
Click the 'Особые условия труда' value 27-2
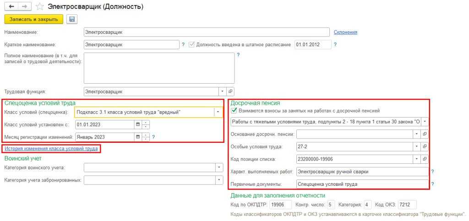(x=355, y=146)
